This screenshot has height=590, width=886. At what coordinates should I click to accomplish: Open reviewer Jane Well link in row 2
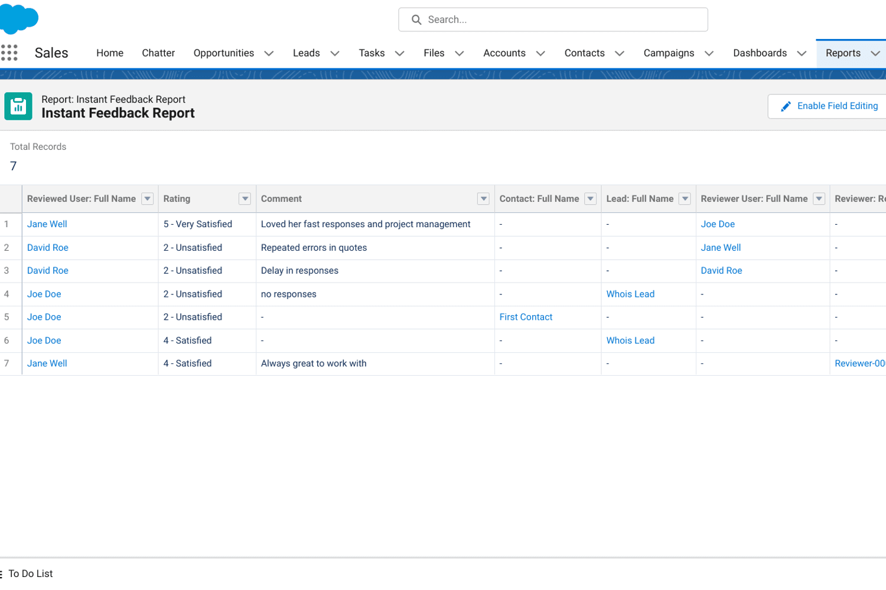pyautogui.click(x=721, y=248)
